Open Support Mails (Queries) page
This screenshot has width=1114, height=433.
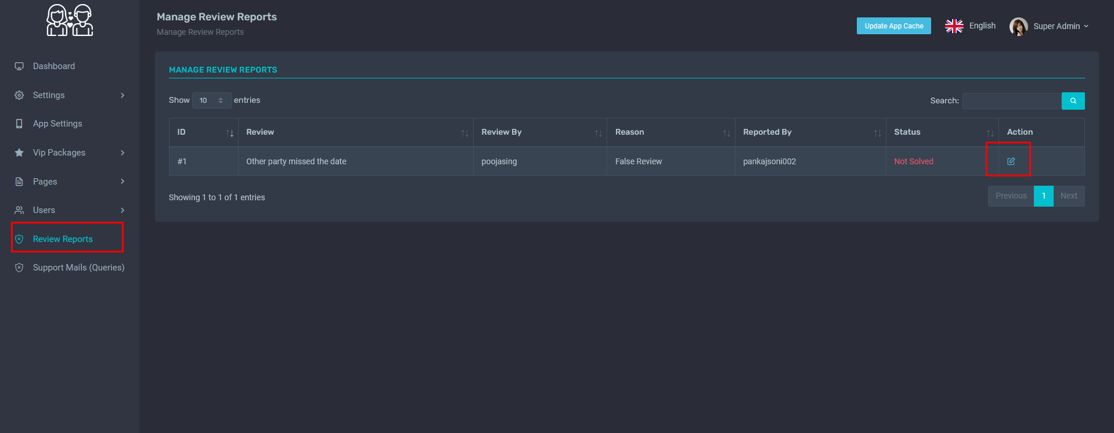[78, 268]
